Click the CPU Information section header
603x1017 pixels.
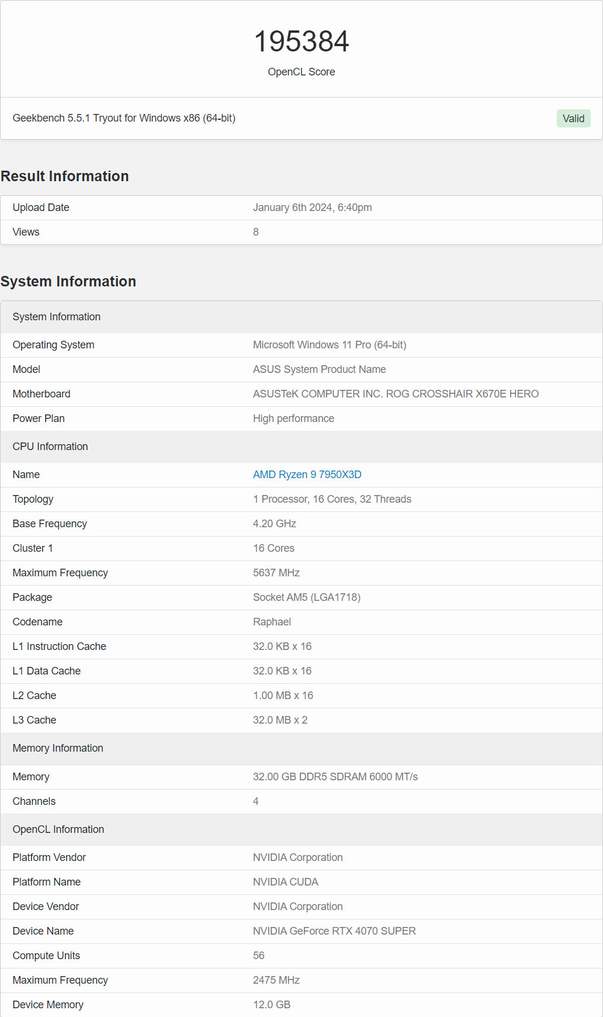[50, 447]
